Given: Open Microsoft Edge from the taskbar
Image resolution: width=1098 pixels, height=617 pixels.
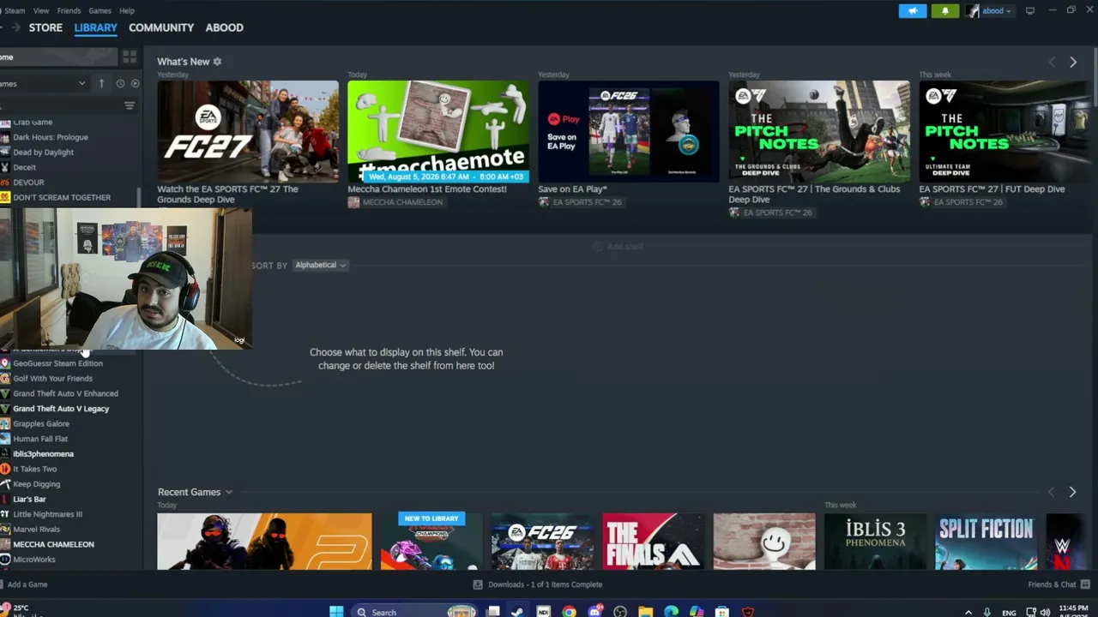Looking at the screenshot, I should pyautogui.click(x=671, y=612).
